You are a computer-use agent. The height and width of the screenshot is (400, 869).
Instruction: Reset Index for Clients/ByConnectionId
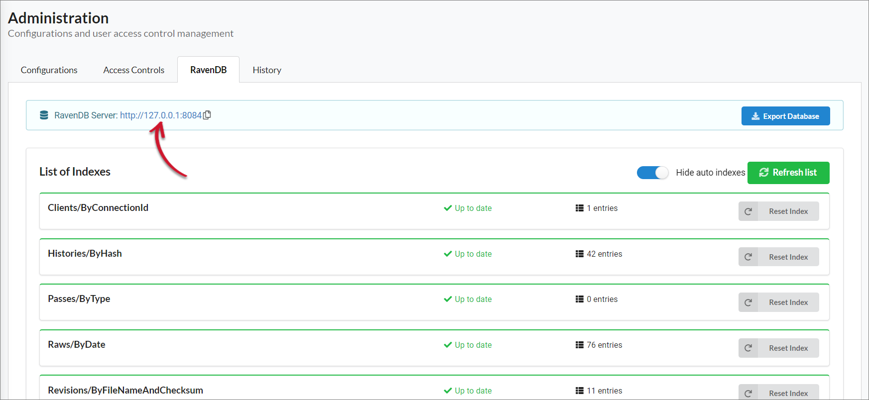coord(779,211)
